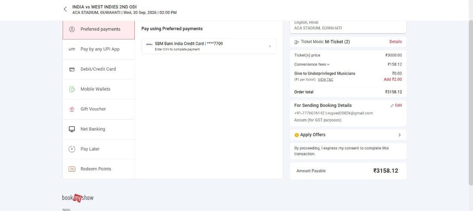Click the Pay Later rupee icon
The height and width of the screenshot is (211, 473).
[x=72, y=149]
